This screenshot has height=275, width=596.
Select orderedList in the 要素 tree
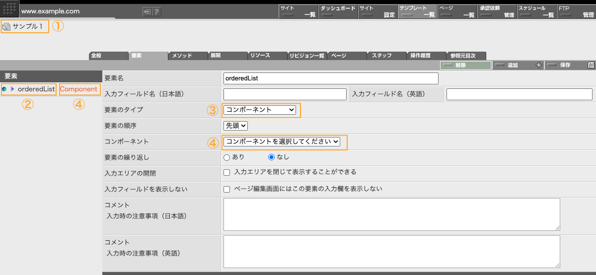pyautogui.click(x=36, y=89)
